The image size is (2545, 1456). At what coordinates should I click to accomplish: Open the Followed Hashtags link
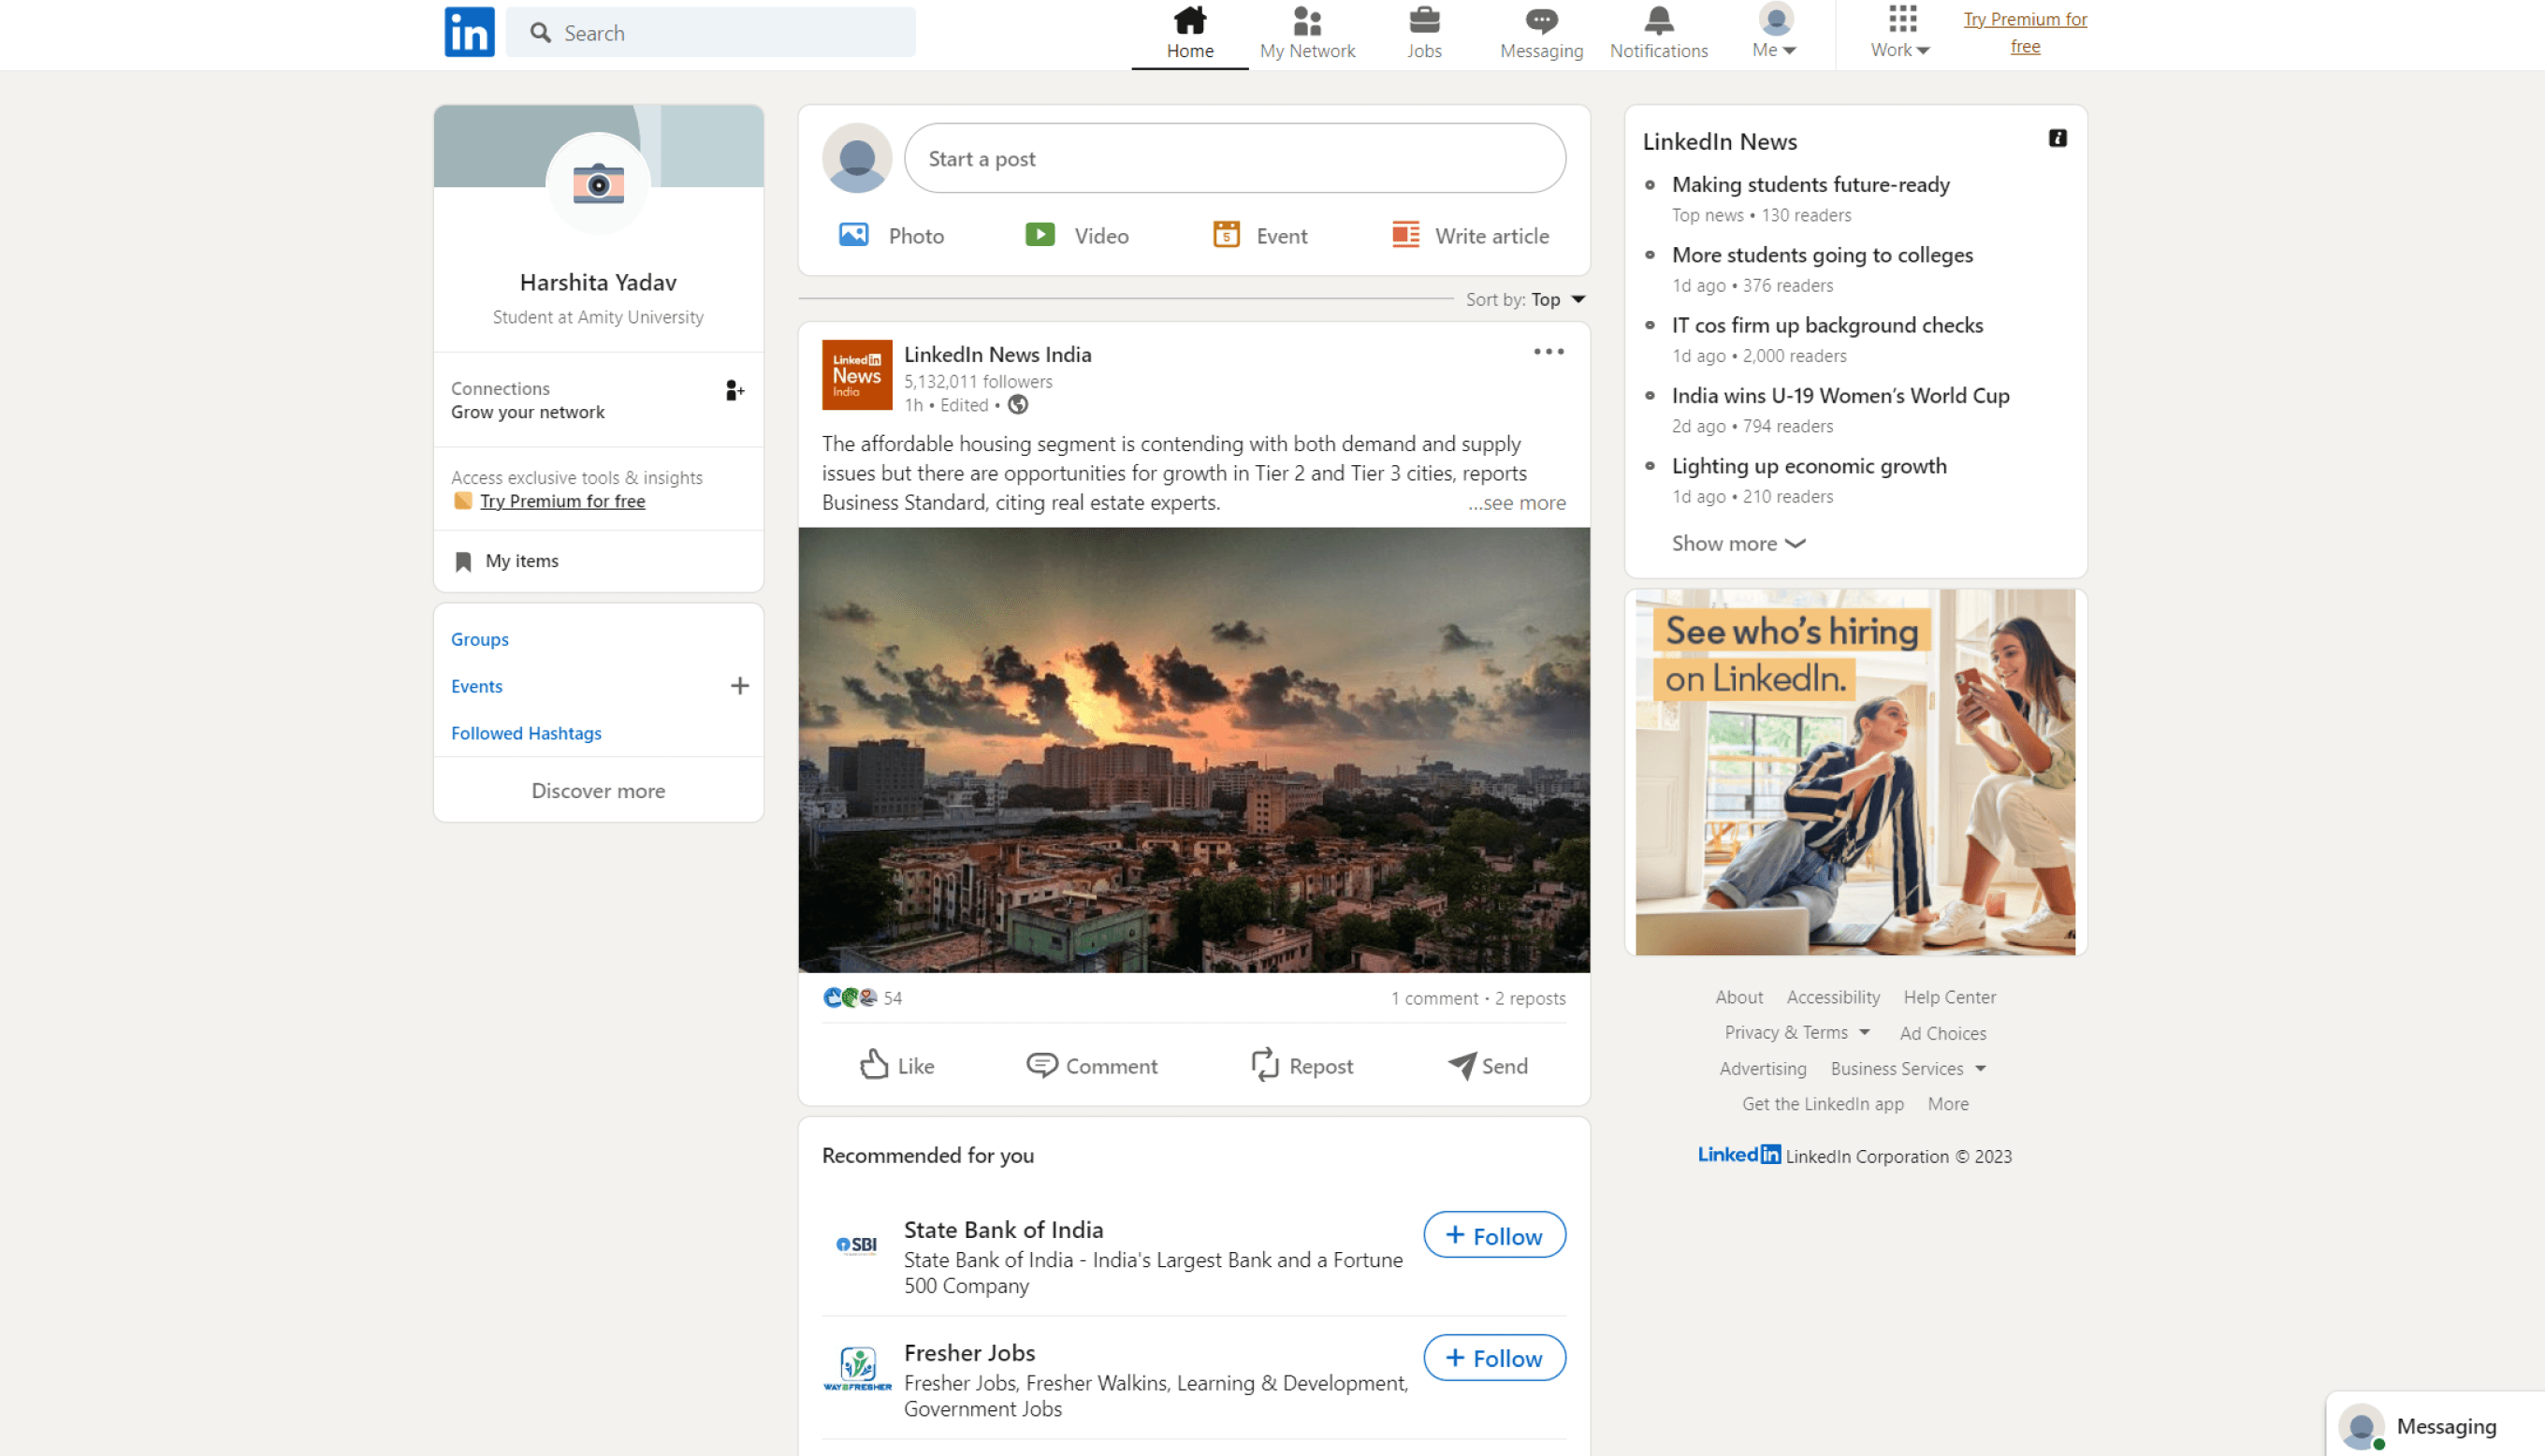tap(526, 733)
